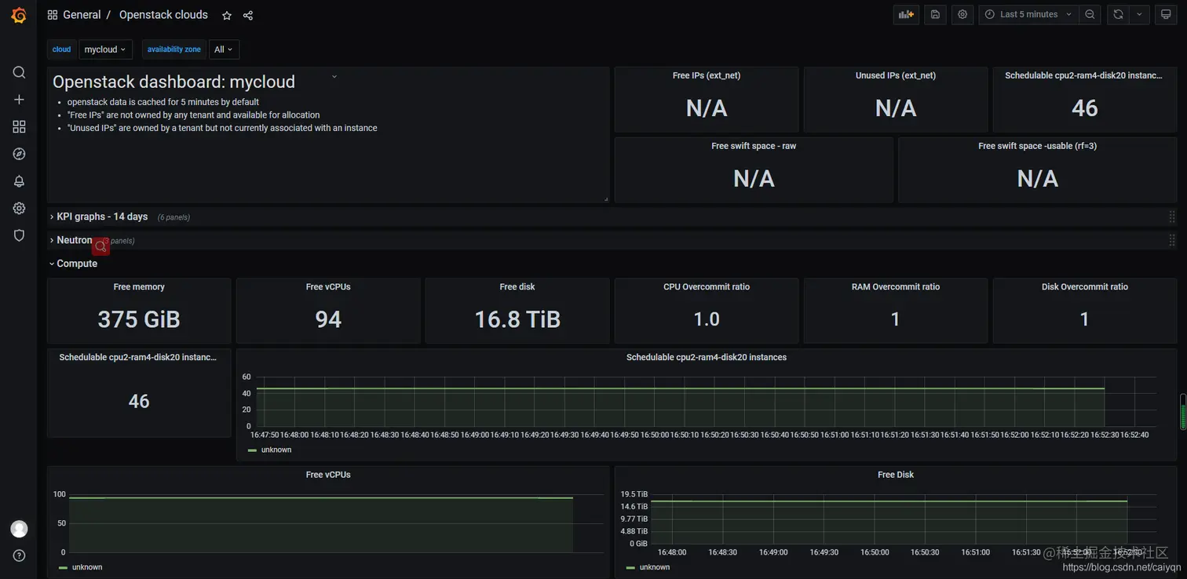1187x579 pixels.
Task: Open the Grafana home logo
Action: click(19, 15)
